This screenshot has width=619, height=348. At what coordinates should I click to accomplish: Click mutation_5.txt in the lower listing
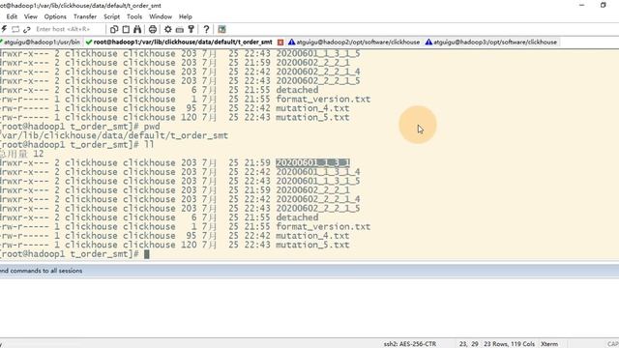312,245
